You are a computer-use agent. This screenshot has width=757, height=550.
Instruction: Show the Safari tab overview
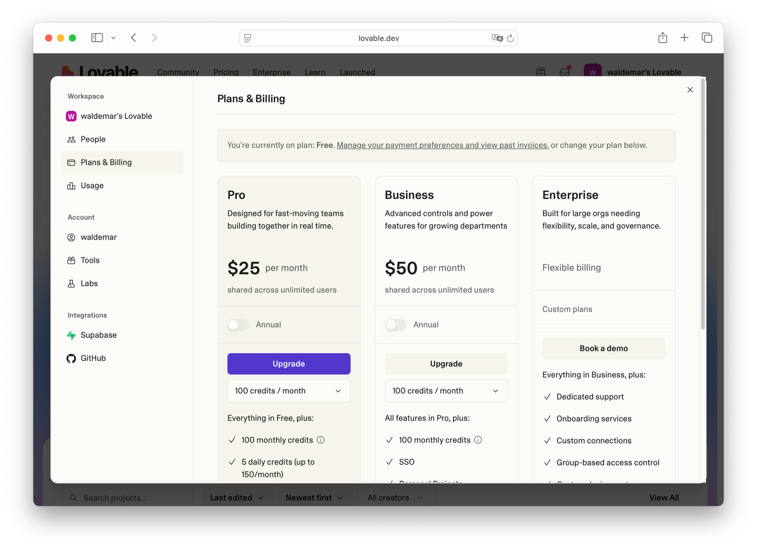click(x=707, y=38)
